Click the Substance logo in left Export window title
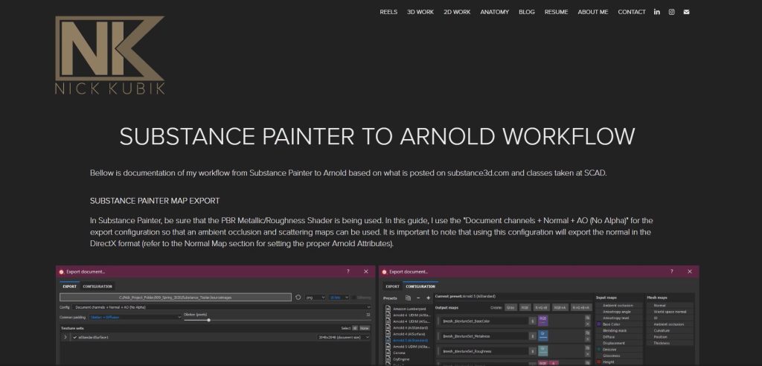 61,272
